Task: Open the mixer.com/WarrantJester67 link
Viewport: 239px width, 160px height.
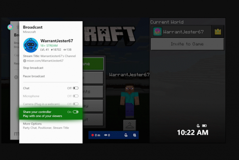Action: [x=45, y=61]
